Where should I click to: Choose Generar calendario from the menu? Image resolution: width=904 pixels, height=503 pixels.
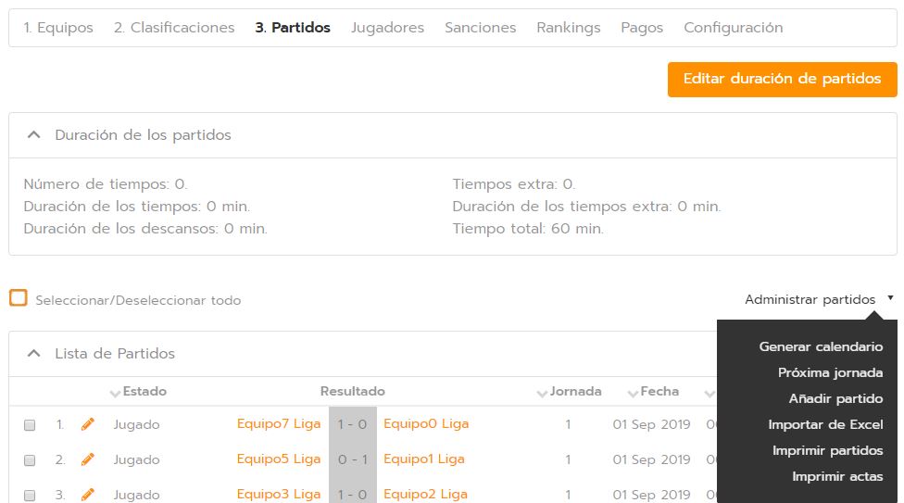click(x=821, y=346)
